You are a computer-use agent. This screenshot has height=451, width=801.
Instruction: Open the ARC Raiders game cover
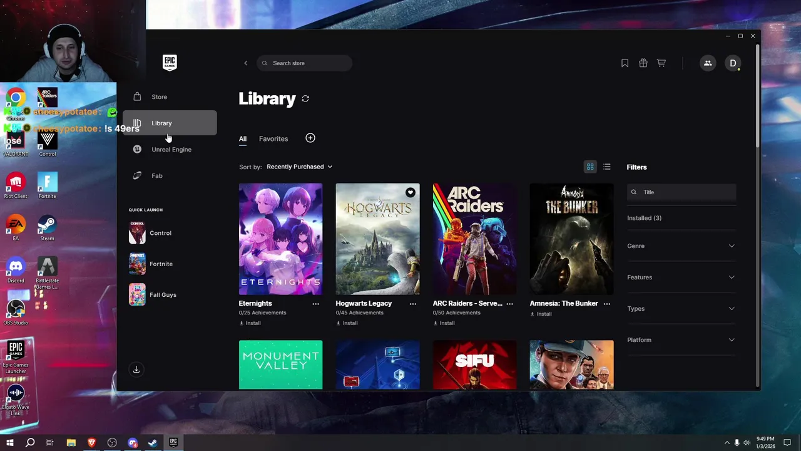(x=474, y=239)
